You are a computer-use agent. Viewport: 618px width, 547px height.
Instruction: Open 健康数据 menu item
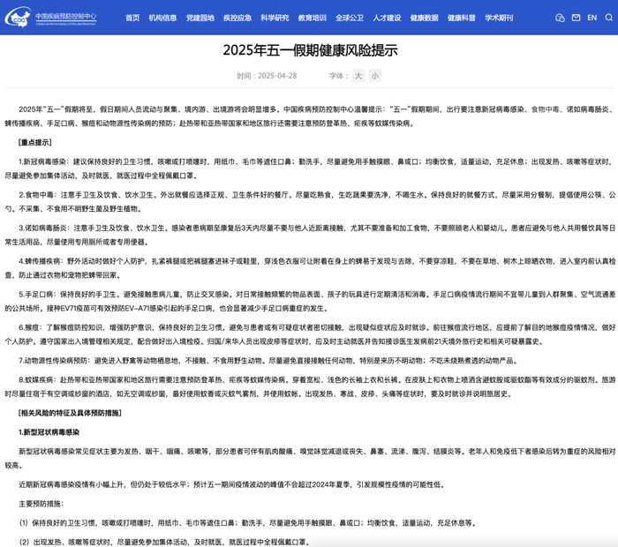(424, 18)
